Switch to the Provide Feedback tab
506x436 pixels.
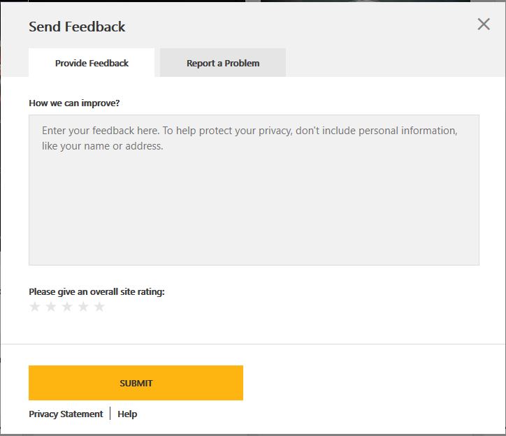tap(92, 63)
